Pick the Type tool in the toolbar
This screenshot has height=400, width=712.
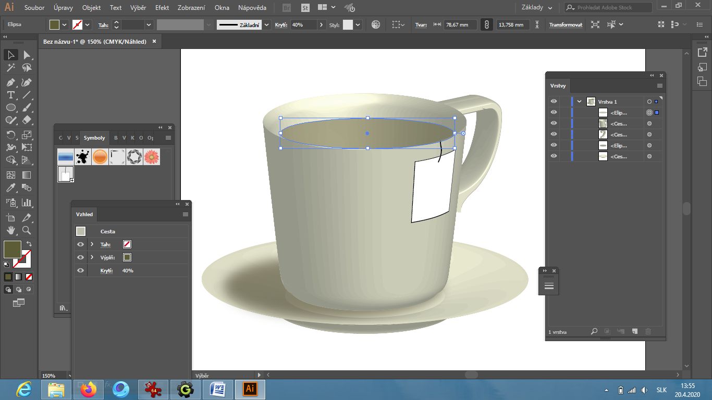[x=10, y=95]
